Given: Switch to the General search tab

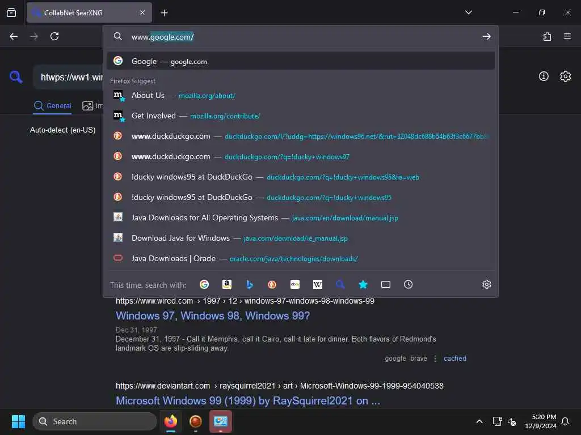Looking at the screenshot, I should point(52,106).
